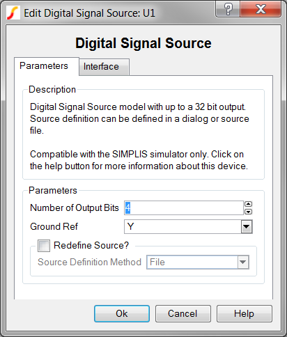Confirm the dialog with Ok button
The height and width of the screenshot is (337, 287).
click(x=122, y=313)
